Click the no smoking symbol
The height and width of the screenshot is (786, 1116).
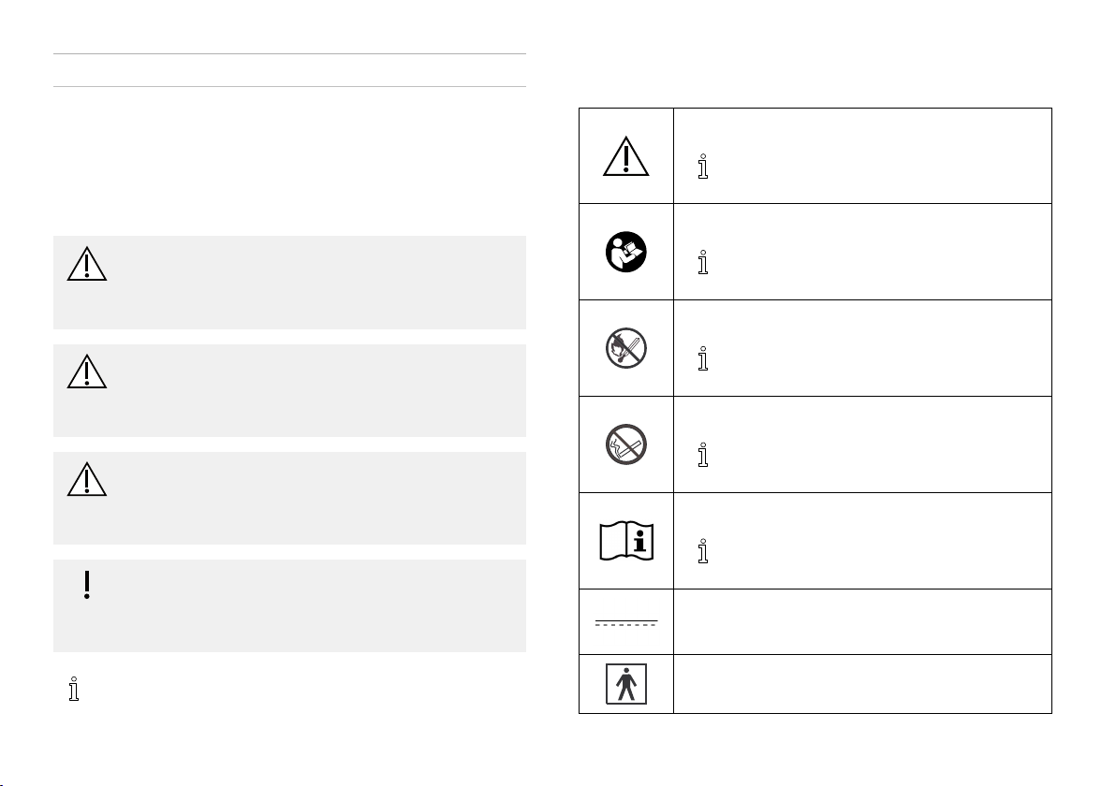click(626, 444)
